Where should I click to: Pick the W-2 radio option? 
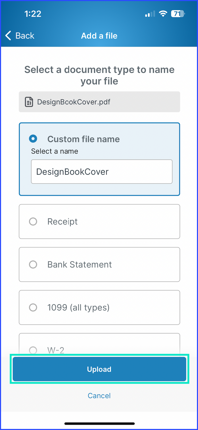(x=33, y=350)
